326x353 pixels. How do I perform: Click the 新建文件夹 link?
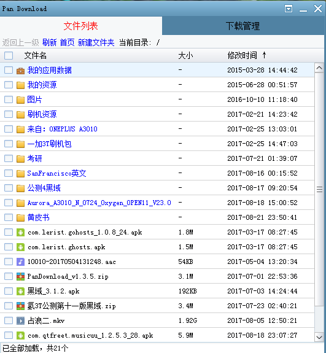96,42
